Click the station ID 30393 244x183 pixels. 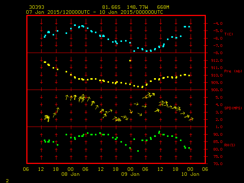pos(37,7)
